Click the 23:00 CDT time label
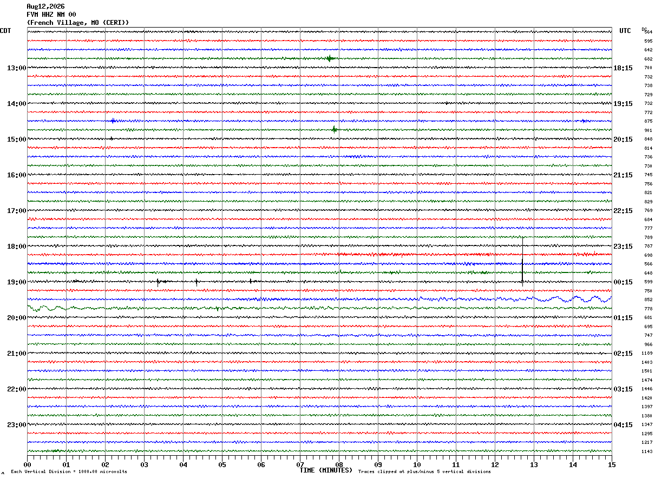 coord(16,425)
